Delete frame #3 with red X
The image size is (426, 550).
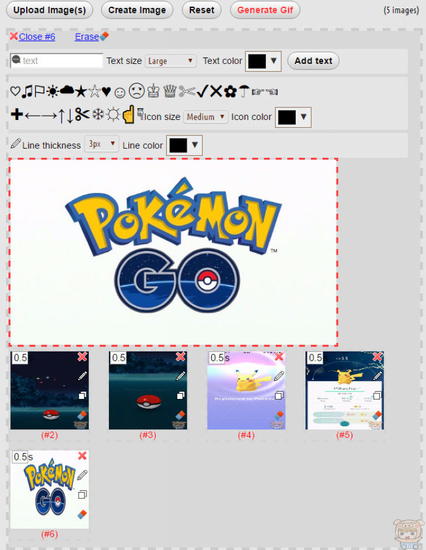181,357
